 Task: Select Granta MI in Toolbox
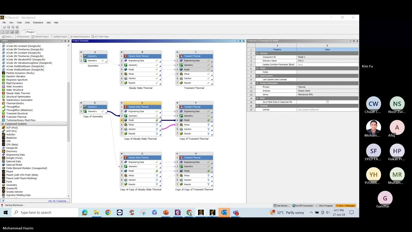[12, 188]
